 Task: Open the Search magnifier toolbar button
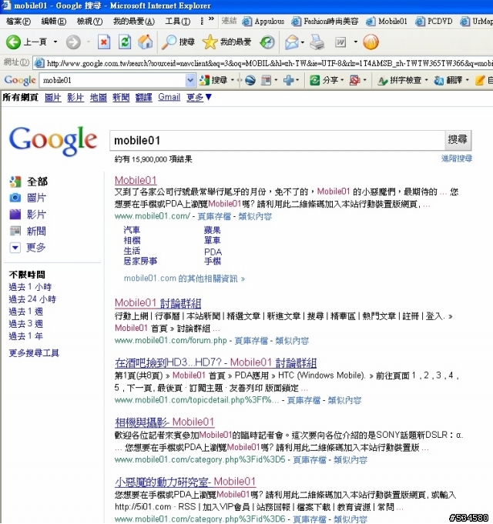click(x=178, y=42)
